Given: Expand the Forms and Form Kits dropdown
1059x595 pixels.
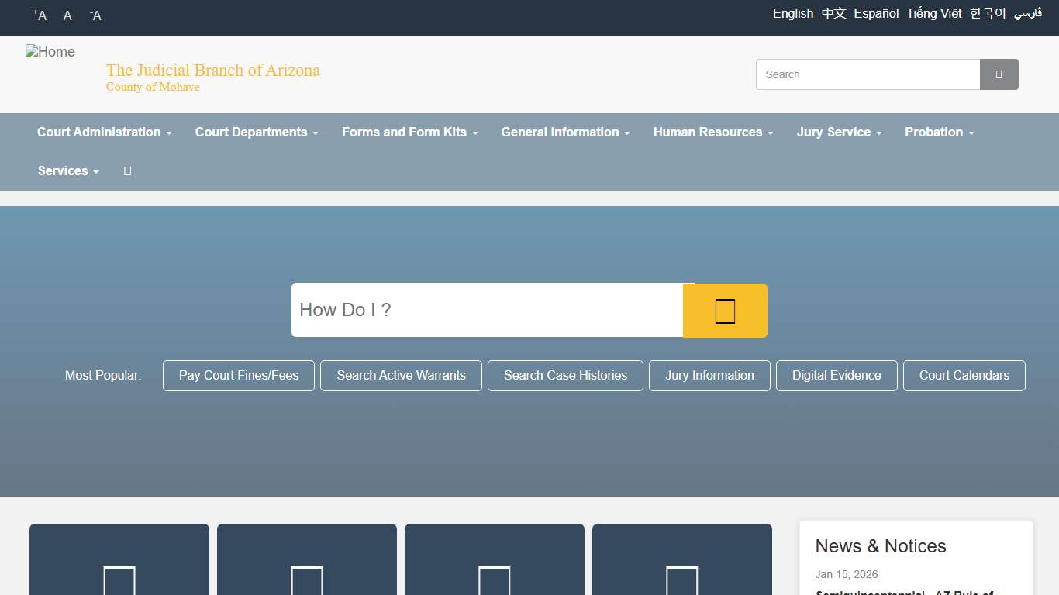Looking at the screenshot, I should pos(409,132).
